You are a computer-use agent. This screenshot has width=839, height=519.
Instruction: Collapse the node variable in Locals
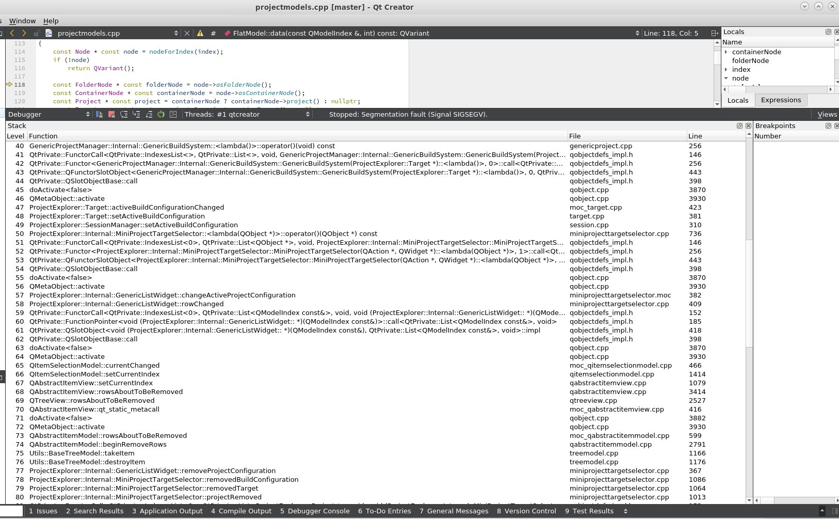[x=726, y=78]
